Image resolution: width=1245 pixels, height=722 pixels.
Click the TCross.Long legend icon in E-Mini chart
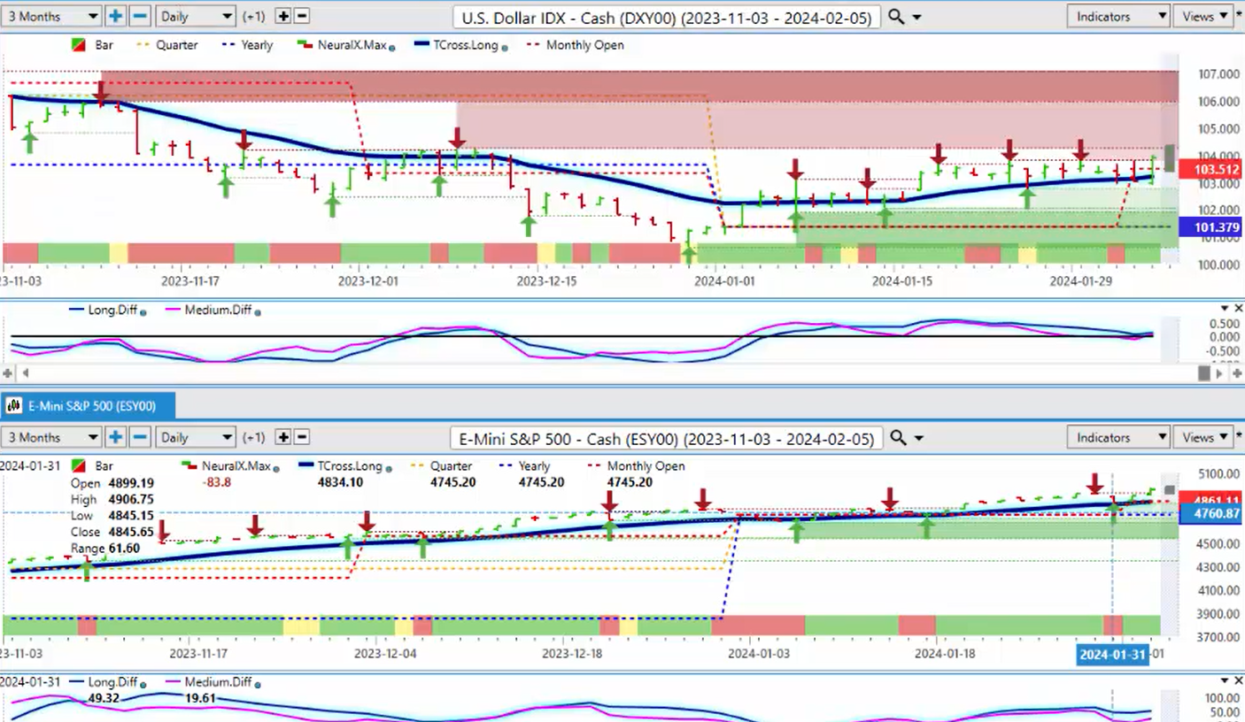(305, 465)
